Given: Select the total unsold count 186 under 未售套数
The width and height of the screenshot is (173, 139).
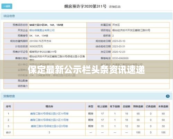Looking at the screenshot, I should click(163, 132).
